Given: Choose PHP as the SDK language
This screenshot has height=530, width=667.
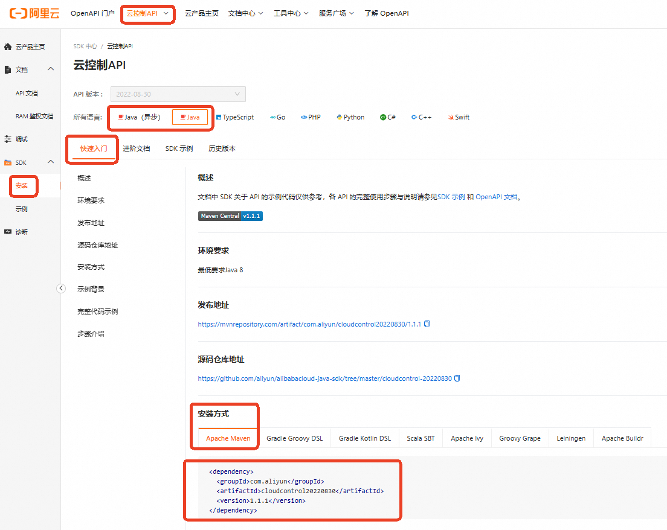Looking at the screenshot, I should coord(311,117).
